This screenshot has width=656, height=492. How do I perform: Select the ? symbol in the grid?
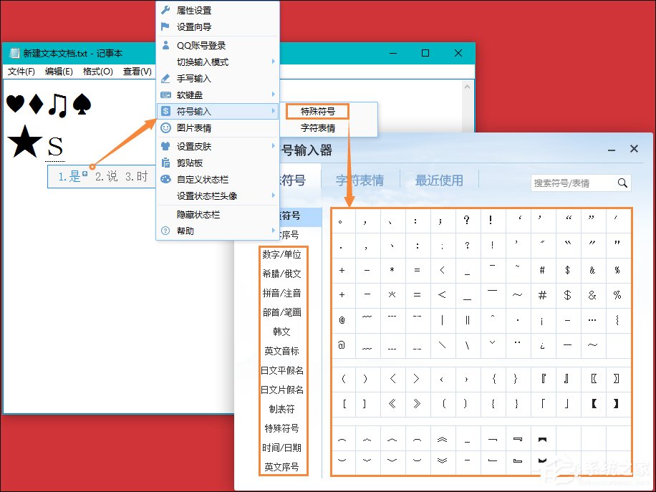466,220
